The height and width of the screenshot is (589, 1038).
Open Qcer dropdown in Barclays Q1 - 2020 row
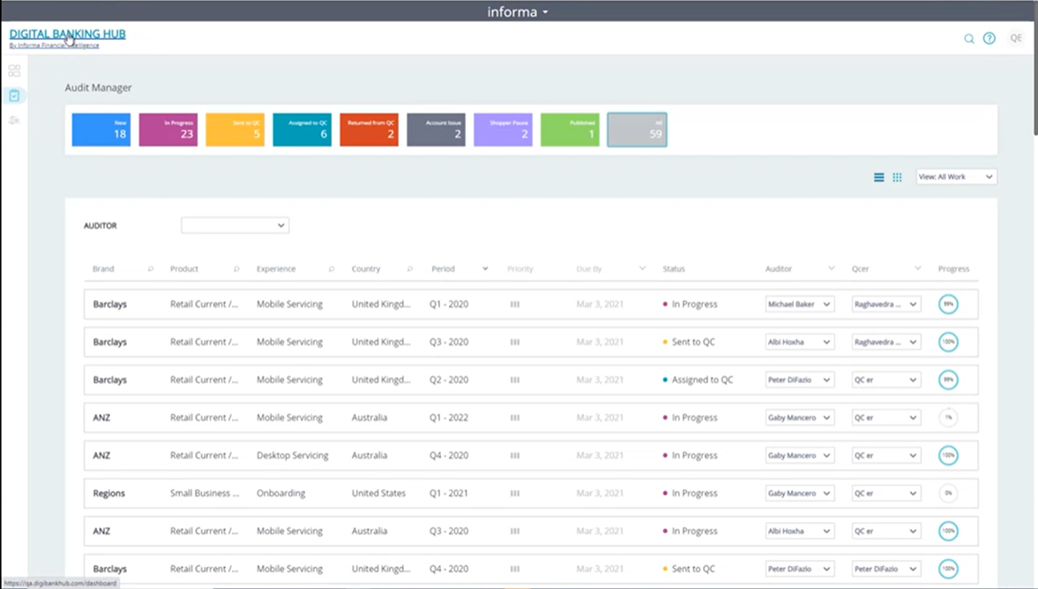[885, 304]
